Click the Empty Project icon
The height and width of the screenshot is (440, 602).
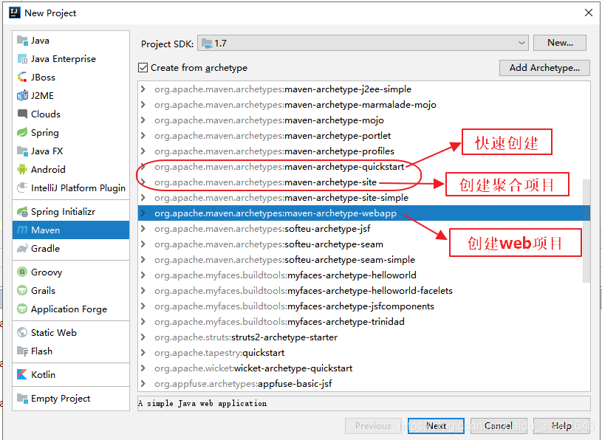[x=22, y=398]
